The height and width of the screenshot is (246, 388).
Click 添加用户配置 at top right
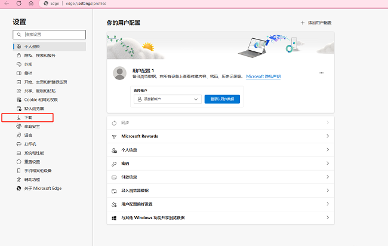click(x=316, y=23)
